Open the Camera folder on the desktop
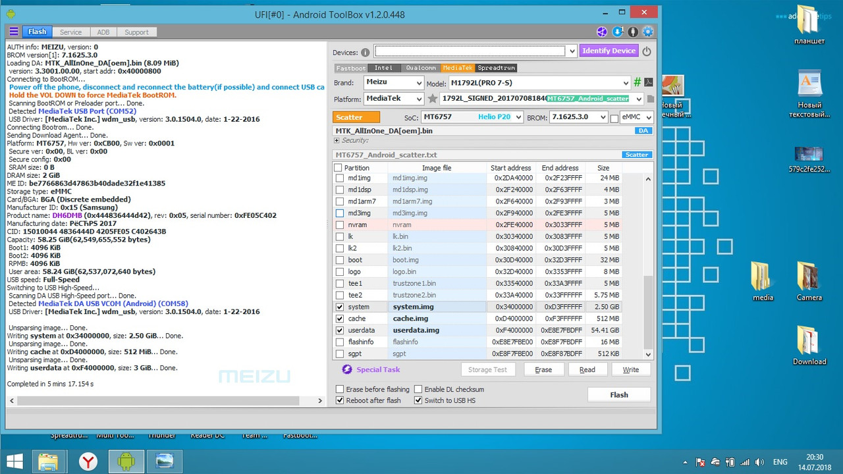This screenshot has width=843, height=474. (809, 282)
